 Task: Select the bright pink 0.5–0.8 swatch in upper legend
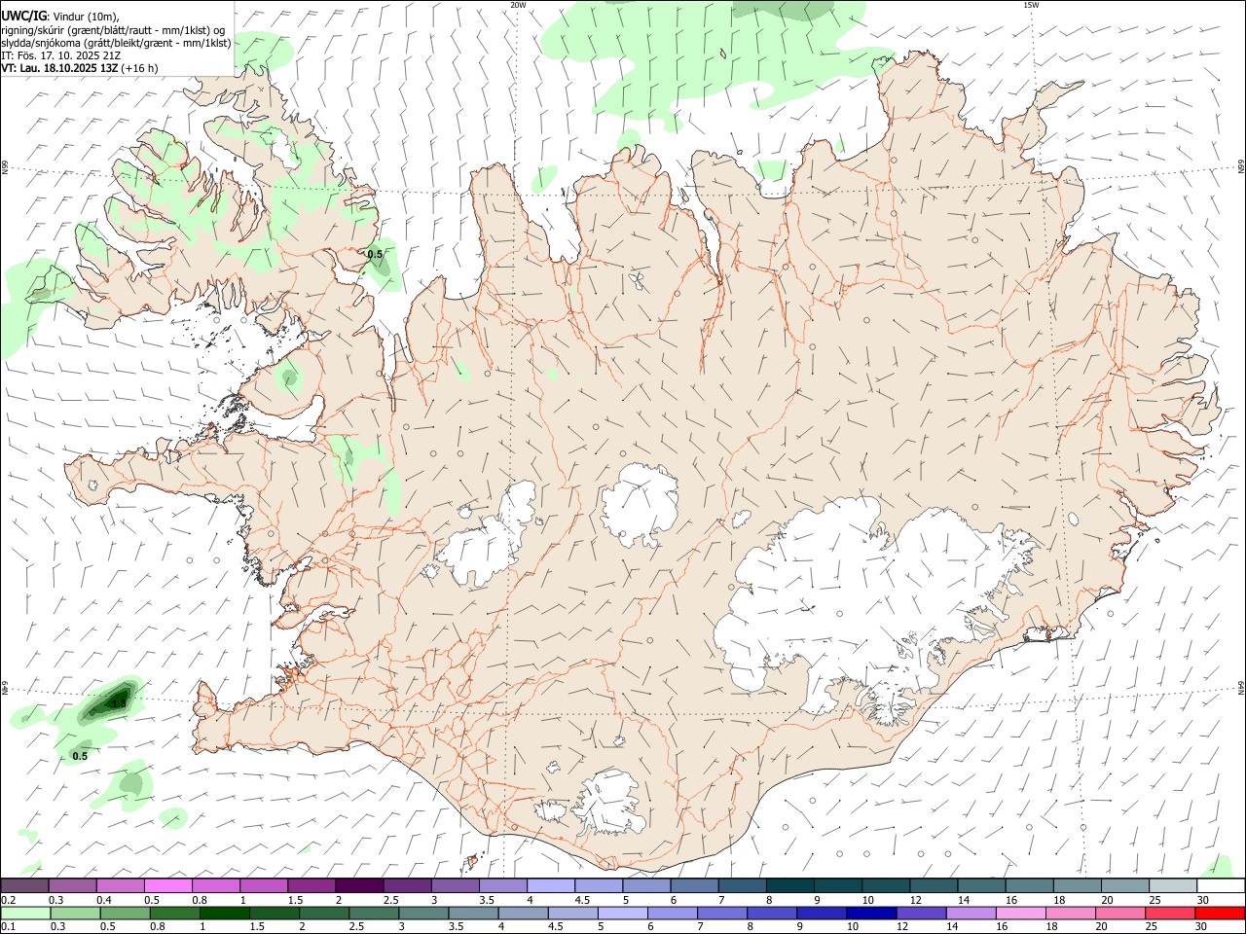pyautogui.click(x=167, y=886)
